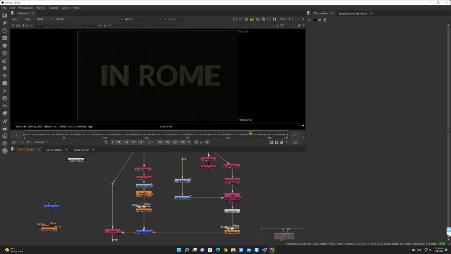Select the EdgeBlur1 node in graph
Screen dimensions: 451x254
click(x=144, y=194)
